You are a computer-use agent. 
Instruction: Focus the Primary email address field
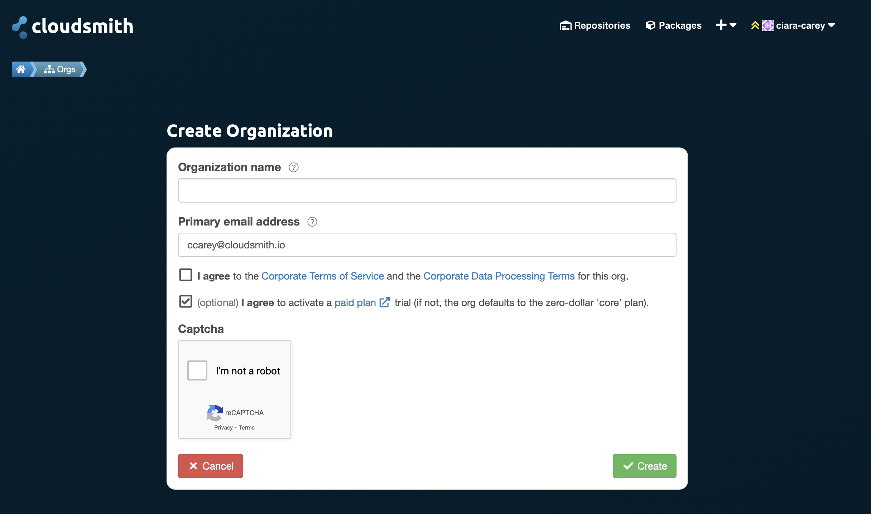pos(427,245)
